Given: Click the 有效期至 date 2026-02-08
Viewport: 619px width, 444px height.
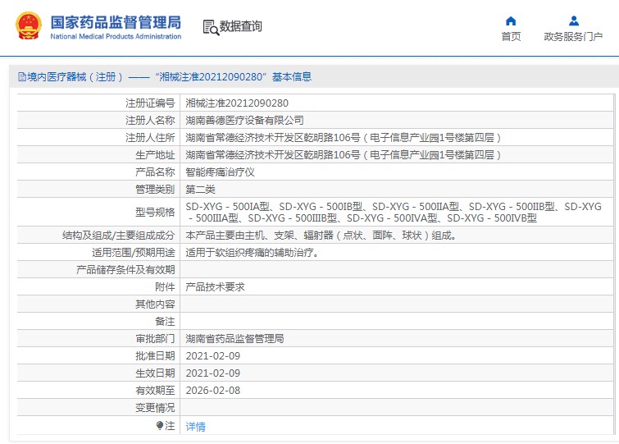Looking at the screenshot, I should [212, 390].
